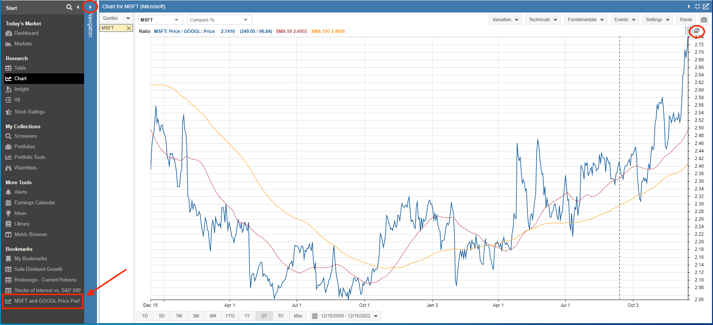Image resolution: width=713 pixels, height=325 pixels.
Task: Open Brokerage - Current Returns bookmark
Action: pyautogui.click(x=41, y=280)
